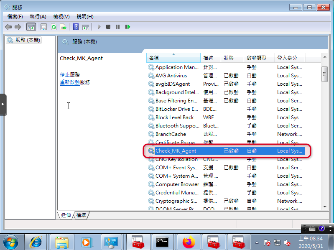This screenshot has width=334, height=250.
Task: Sort by the 啟動類型 column header
Action: [259, 58]
